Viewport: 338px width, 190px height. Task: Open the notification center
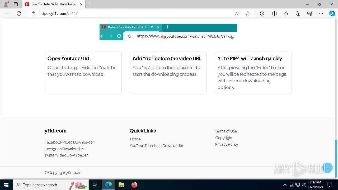329,185
